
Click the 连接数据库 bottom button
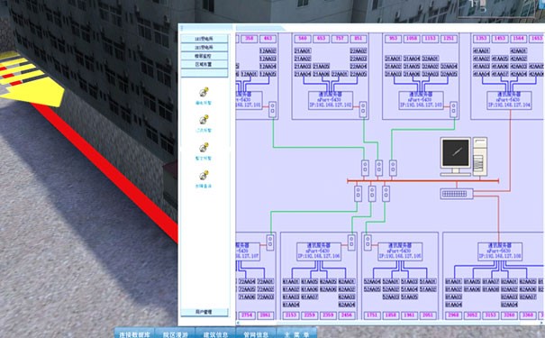[x=134, y=333]
